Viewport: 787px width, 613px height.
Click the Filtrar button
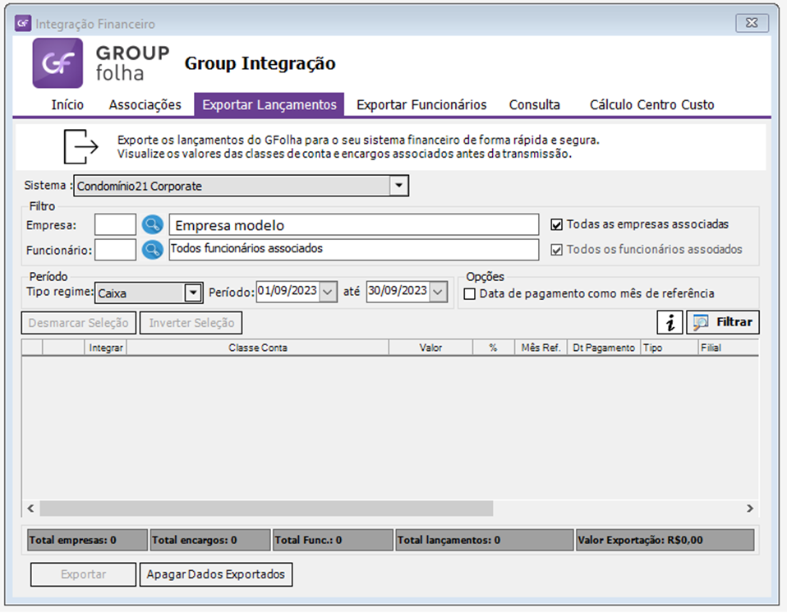click(x=724, y=323)
